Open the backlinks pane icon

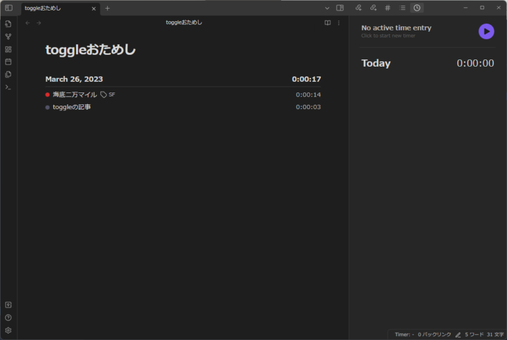coord(358,8)
